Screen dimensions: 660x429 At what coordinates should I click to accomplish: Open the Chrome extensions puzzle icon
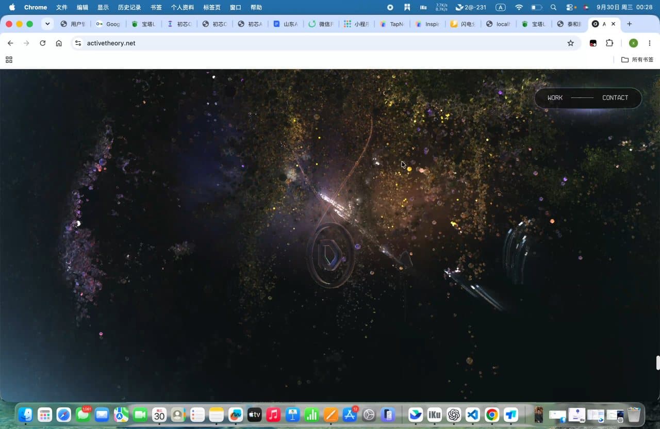point(609,43)
